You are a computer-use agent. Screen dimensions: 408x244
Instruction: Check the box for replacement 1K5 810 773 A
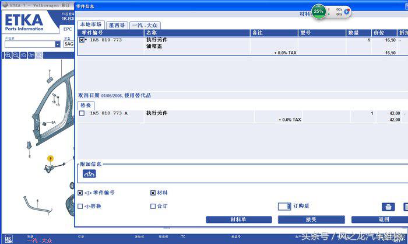82,113
